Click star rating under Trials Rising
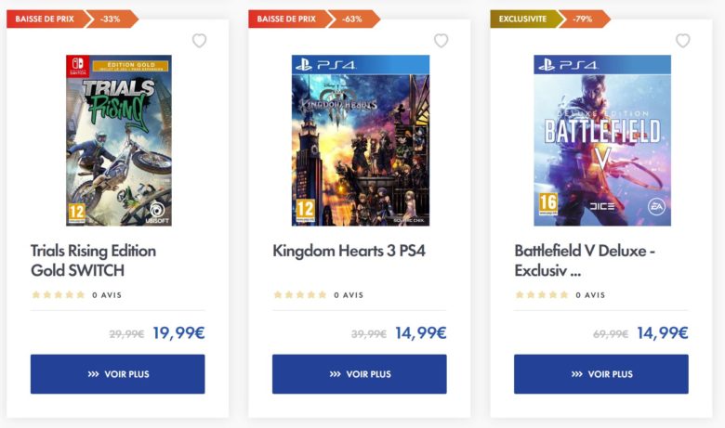Screen dimensions: 725x428 [x=58, y=295]
